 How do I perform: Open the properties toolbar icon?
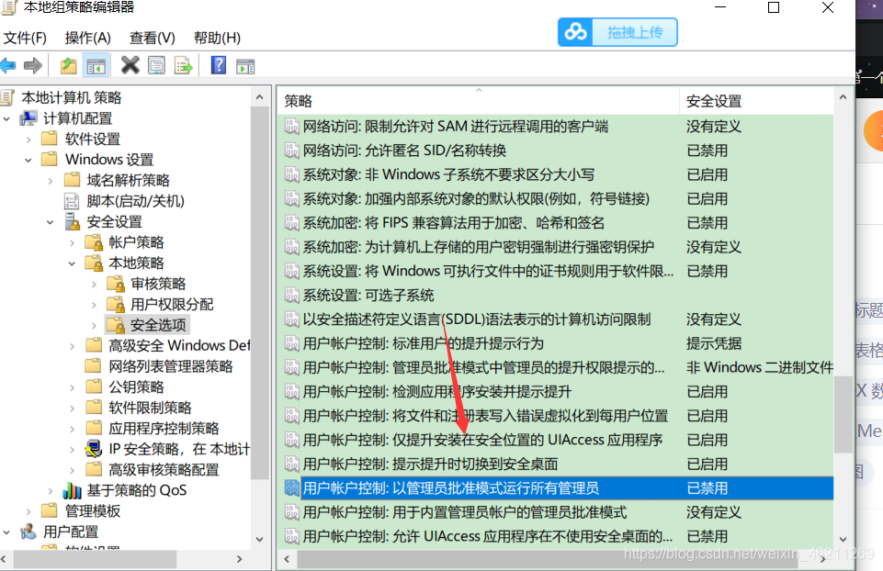155,64
